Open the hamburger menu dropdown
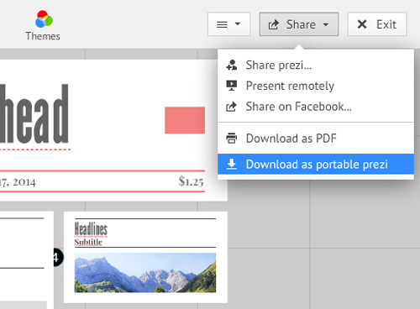 pos(228,24)
